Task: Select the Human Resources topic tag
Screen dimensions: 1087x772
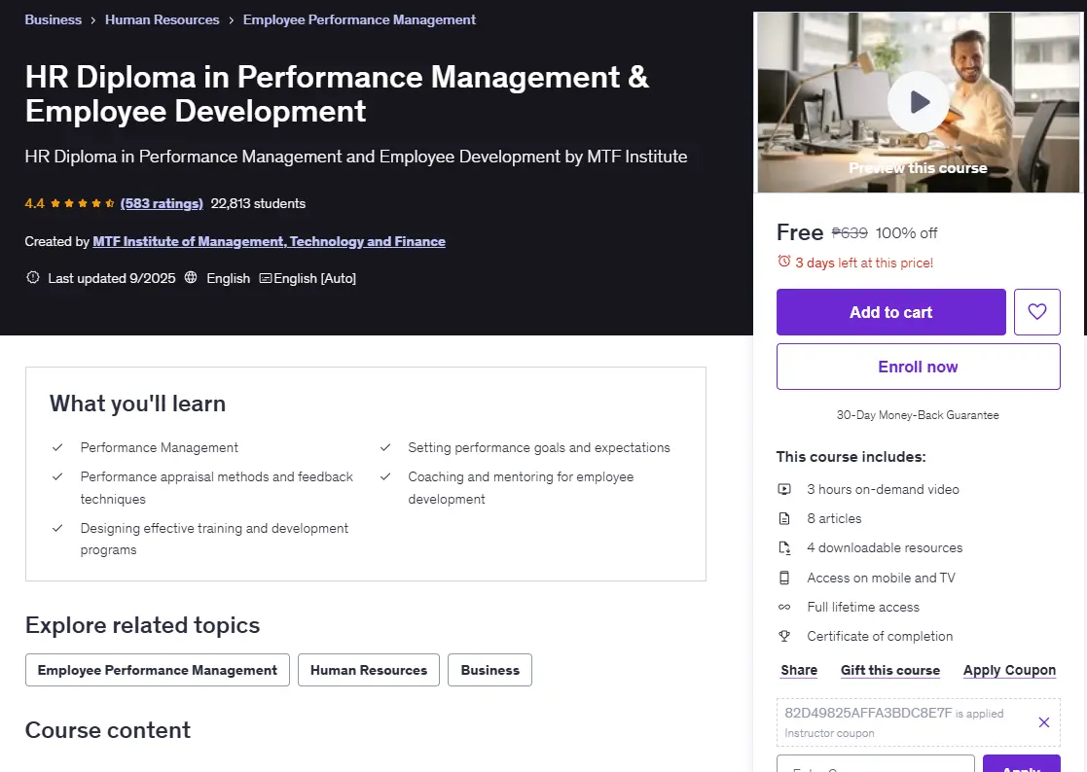Action: coord(369,670)
